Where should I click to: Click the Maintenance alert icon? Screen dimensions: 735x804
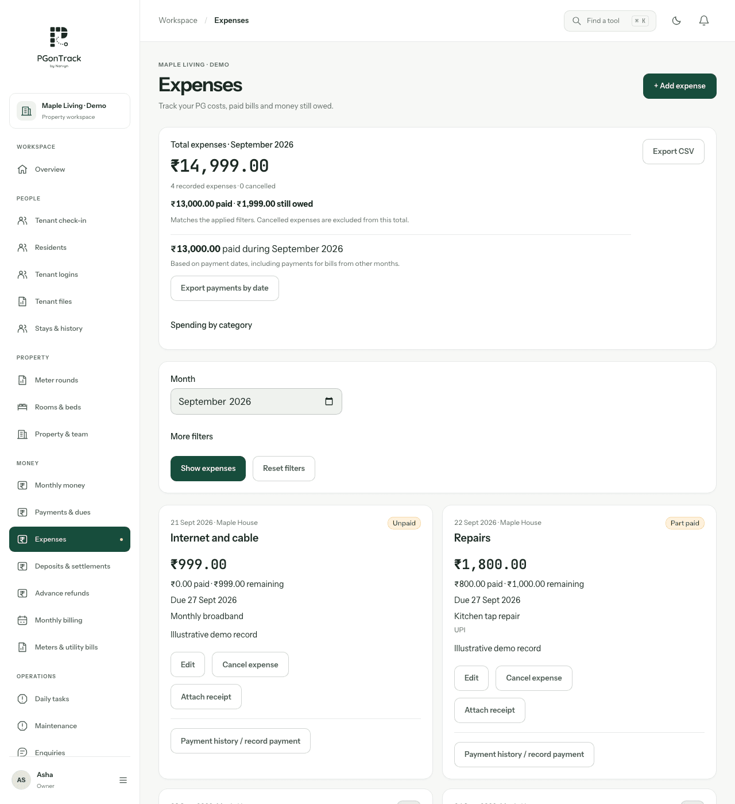[x=22, y=726]
